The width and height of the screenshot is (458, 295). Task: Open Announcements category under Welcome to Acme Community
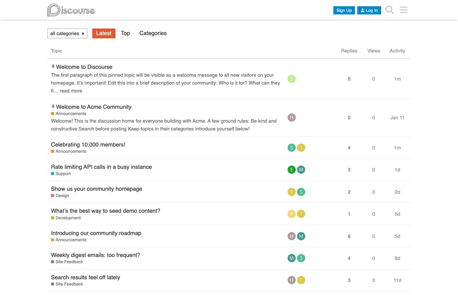pos(69,114)
